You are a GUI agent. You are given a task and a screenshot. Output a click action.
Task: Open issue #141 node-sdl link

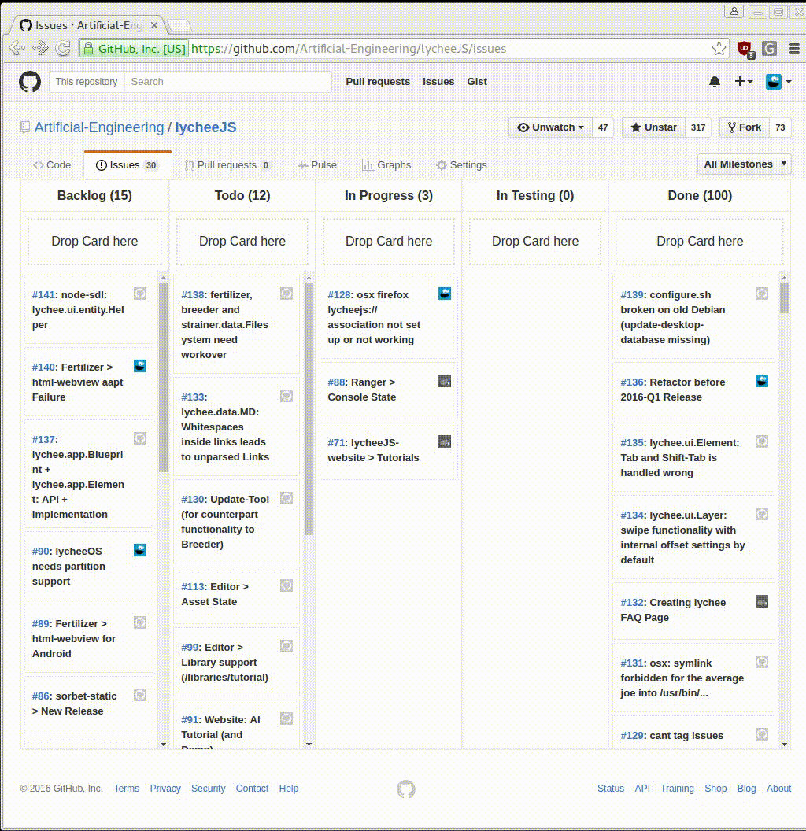[79, 309]
